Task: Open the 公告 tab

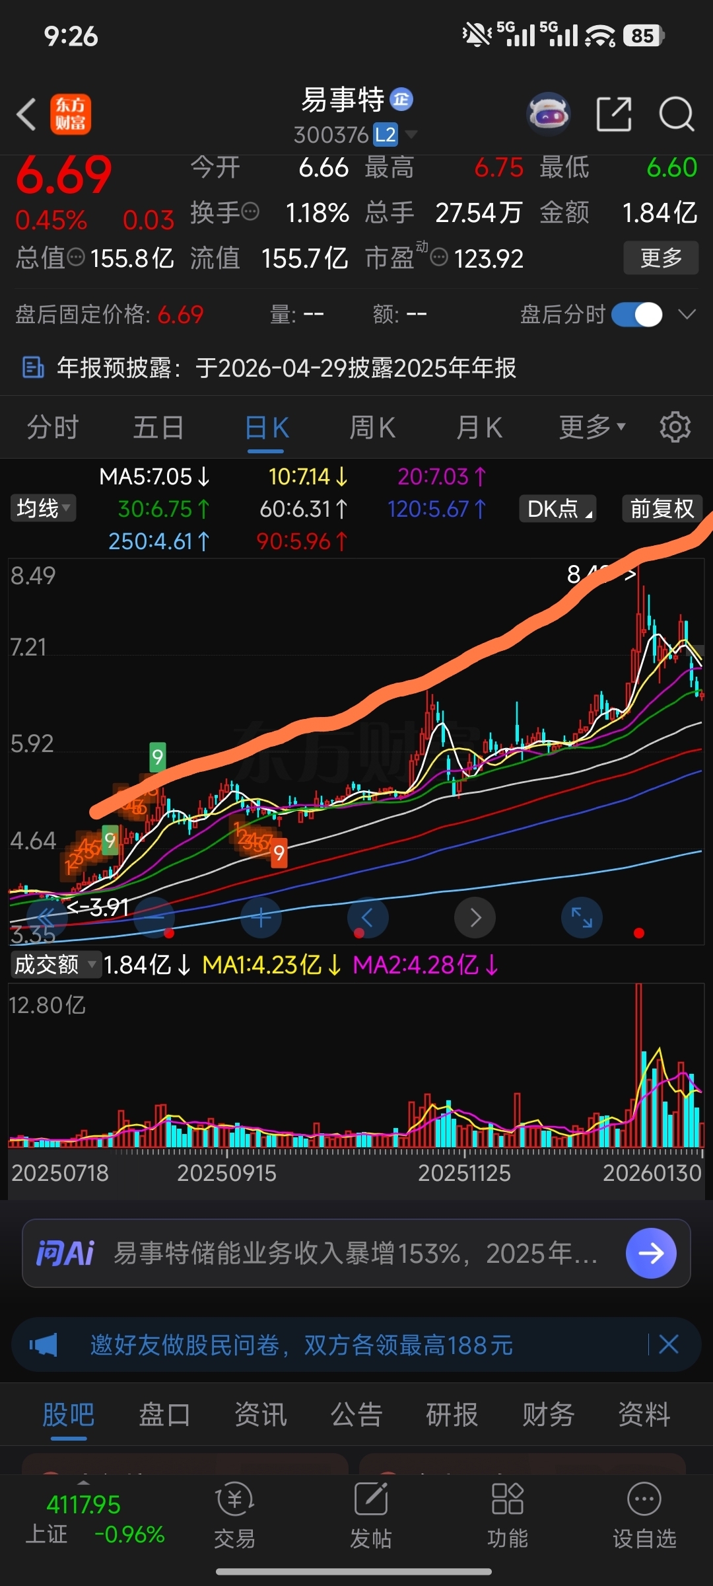Action: click(356, 1415)
